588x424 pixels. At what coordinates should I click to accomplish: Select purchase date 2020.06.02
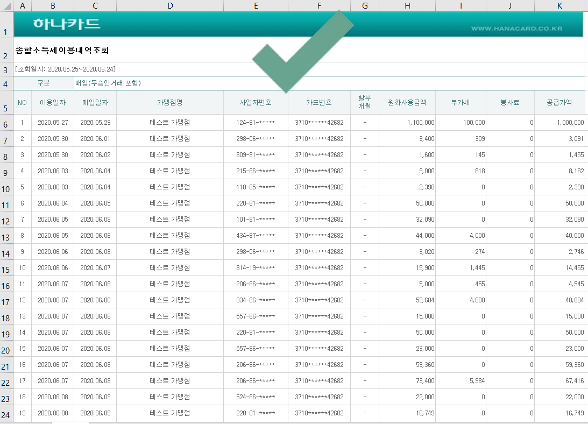pos(95,155)
